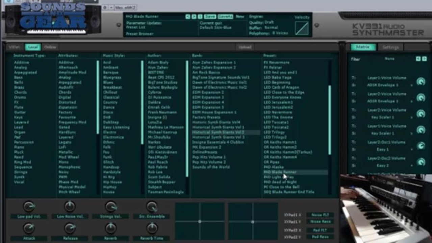Open the XYPad2 X assignment Pad FLT

tap(320, 231)
